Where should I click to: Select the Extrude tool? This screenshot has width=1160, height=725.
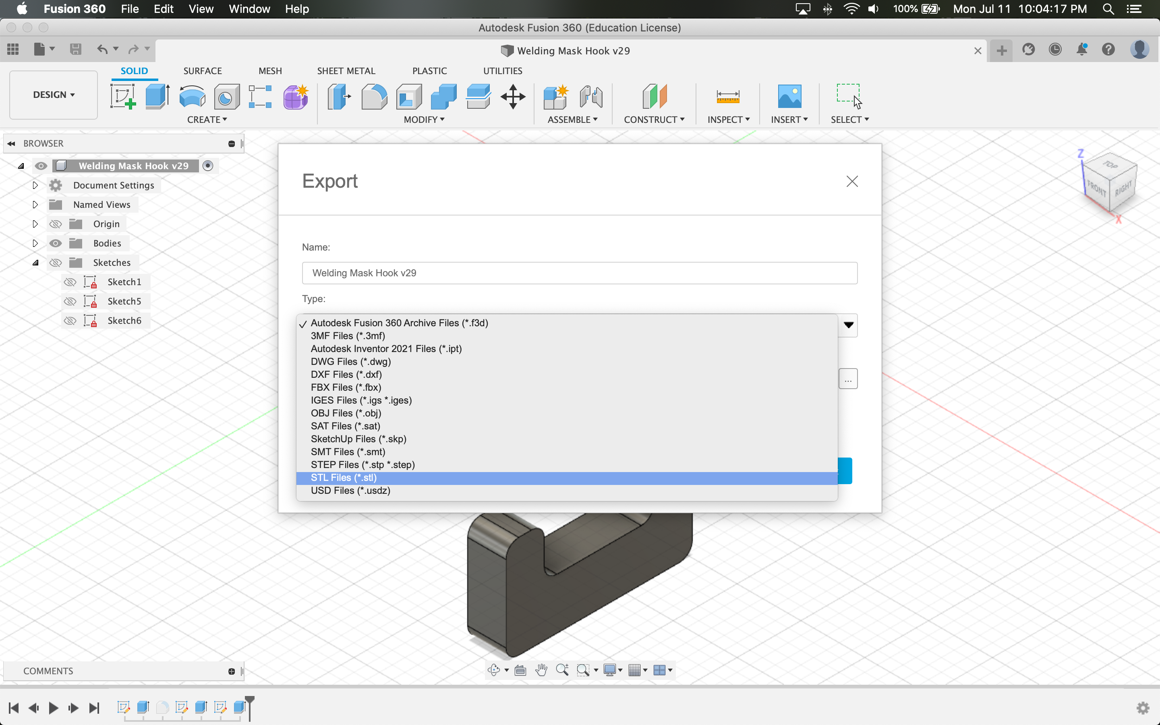click(x=157, y=96)
